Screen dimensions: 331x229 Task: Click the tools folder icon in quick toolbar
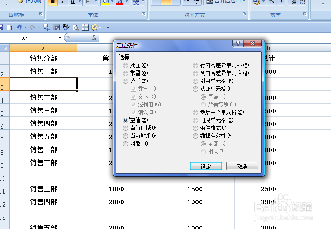[95, 27]
